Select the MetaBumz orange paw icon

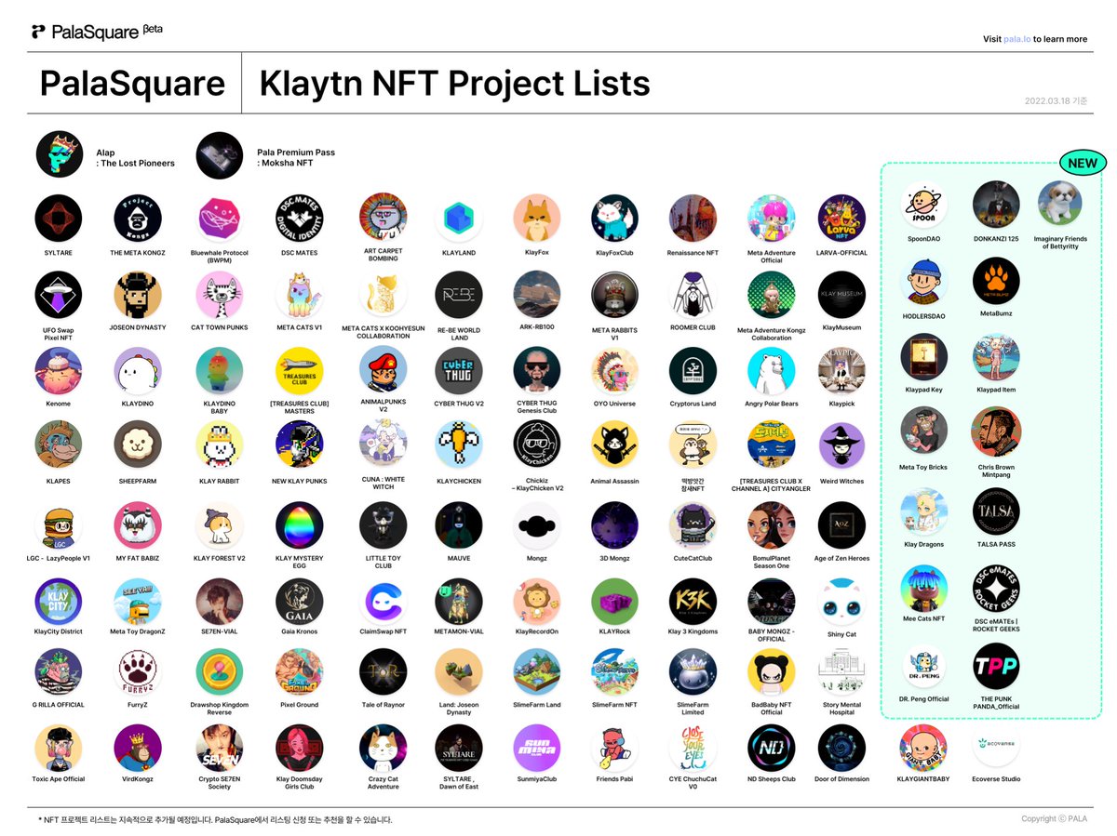[996, 281]
